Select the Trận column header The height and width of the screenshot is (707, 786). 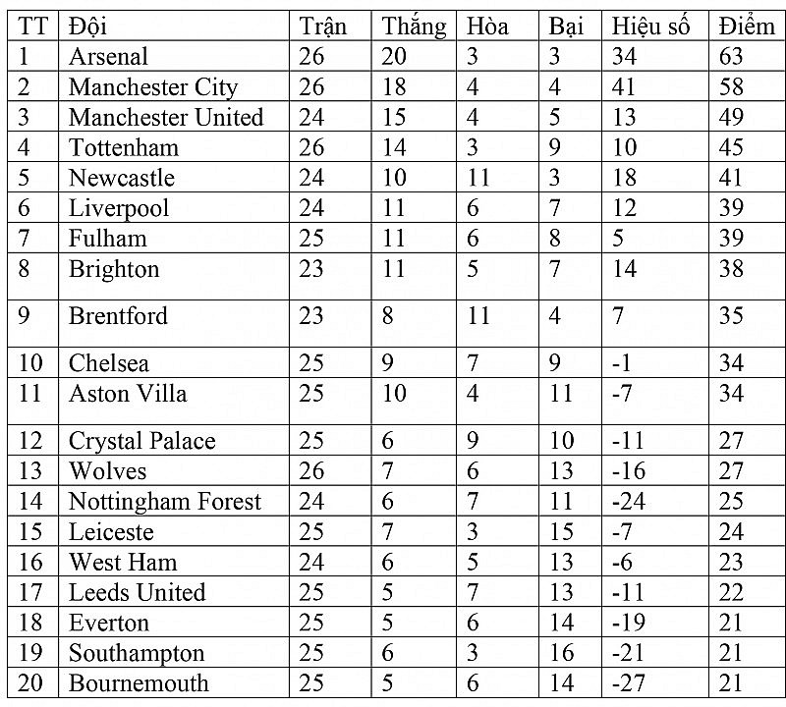[x=323, y=27]
